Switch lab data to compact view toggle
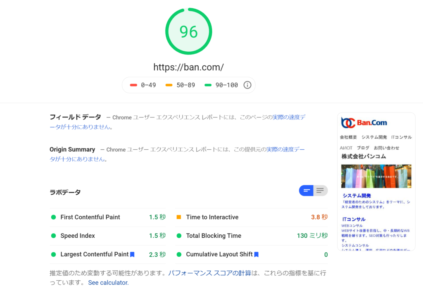Image resolution: width=423 pixels, height=289 pixels. [307, 191]
